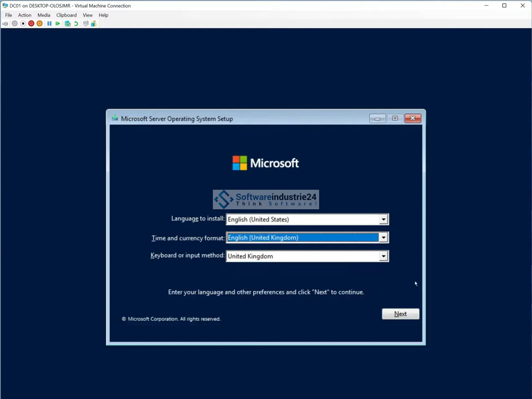
Task: Open the View menu
Action: click(x=88, y=15)
